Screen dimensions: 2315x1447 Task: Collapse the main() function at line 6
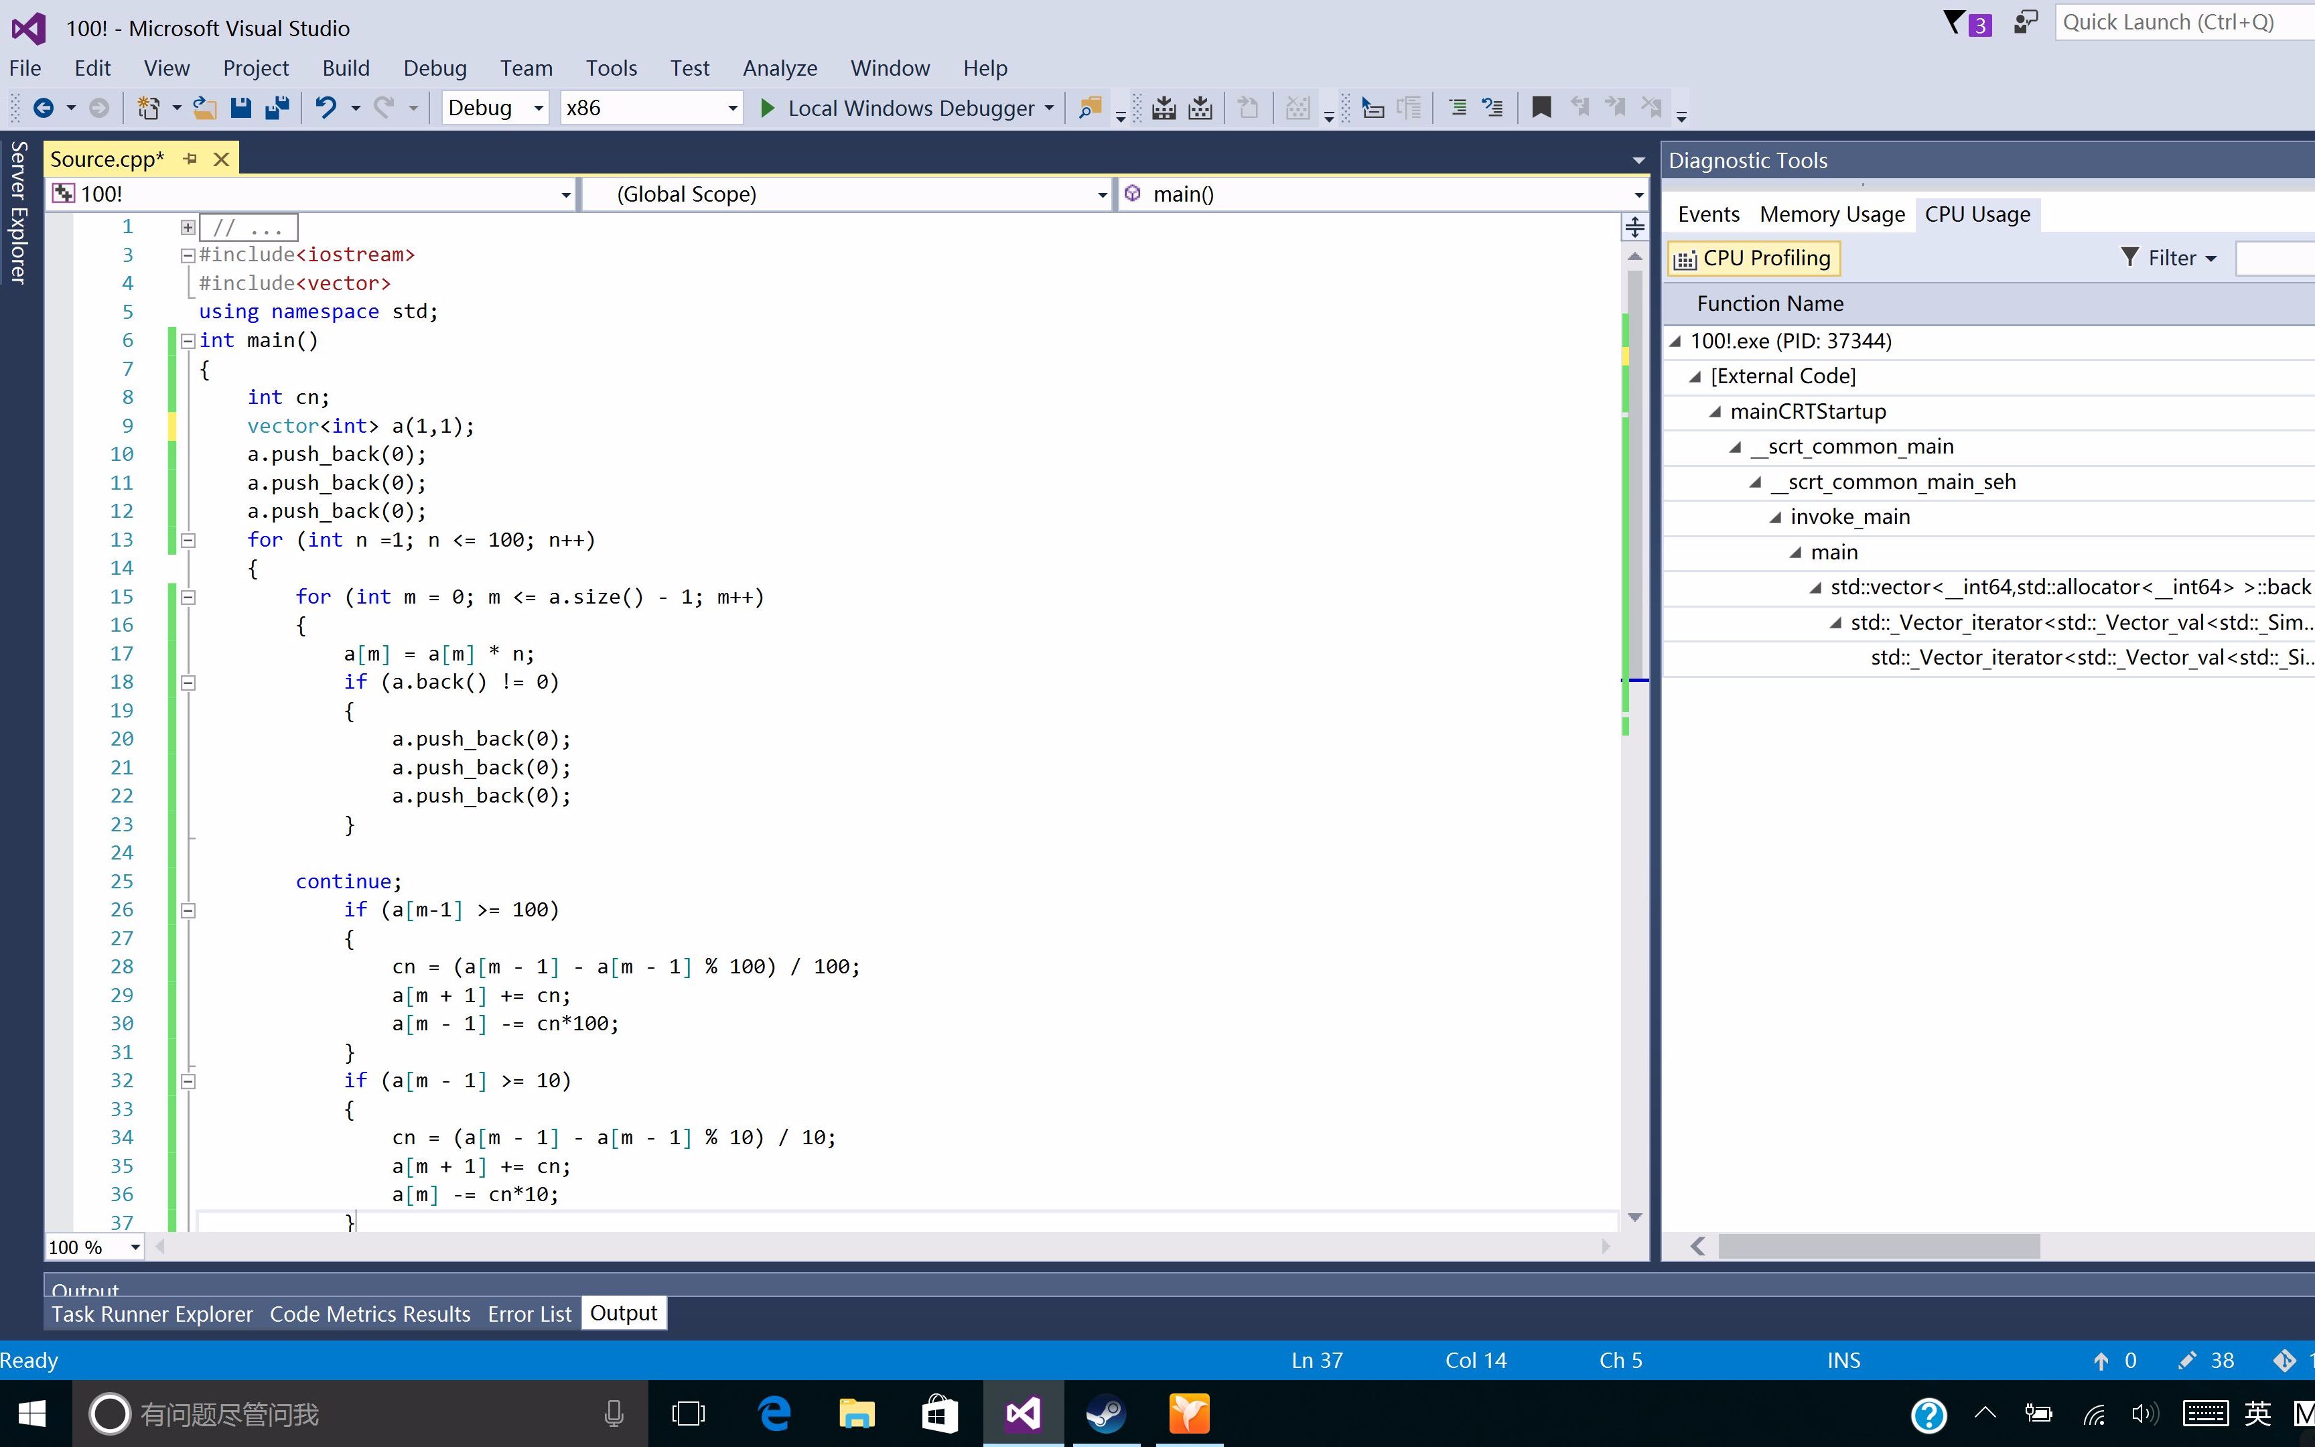coord(188,341)
